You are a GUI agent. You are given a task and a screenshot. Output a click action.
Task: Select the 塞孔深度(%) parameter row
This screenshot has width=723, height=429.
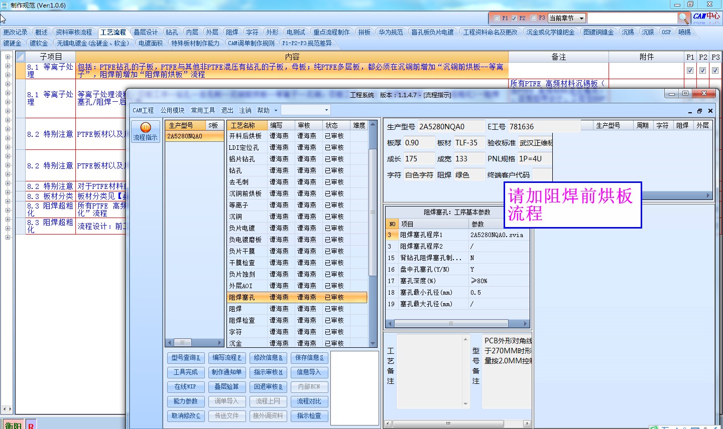coord(457,281)
